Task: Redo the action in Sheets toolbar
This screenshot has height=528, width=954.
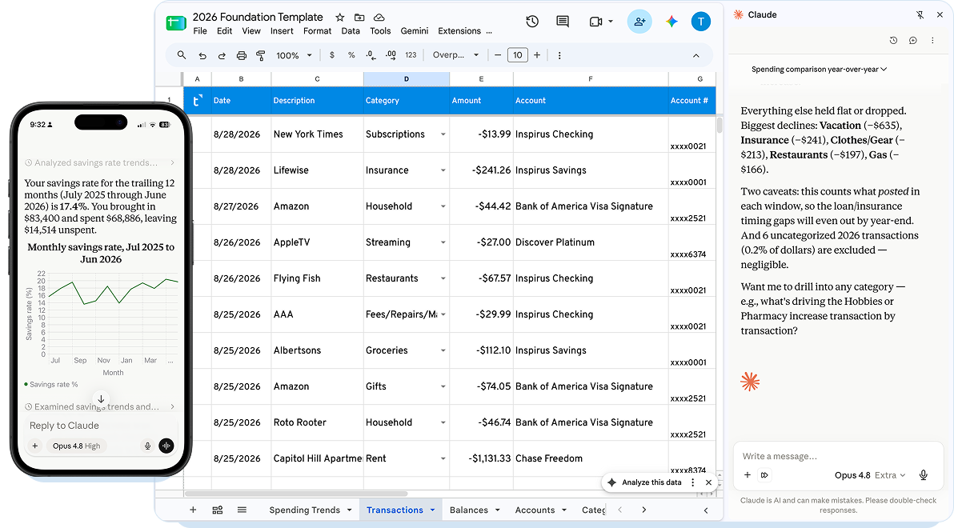Action: click(x=222, y=55)
